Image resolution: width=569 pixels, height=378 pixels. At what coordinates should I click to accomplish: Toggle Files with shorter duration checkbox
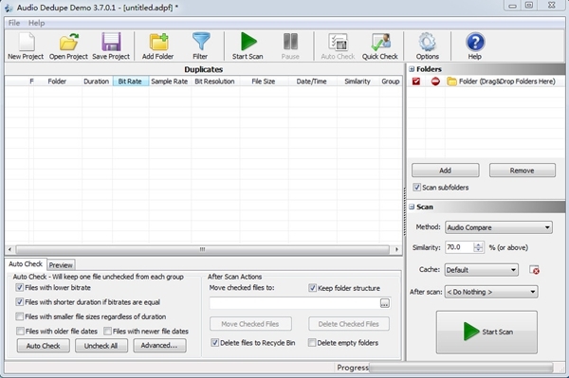[x=20, y=302]
